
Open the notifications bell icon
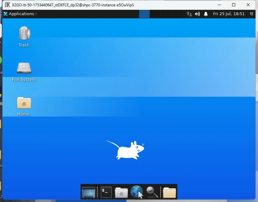206,14
